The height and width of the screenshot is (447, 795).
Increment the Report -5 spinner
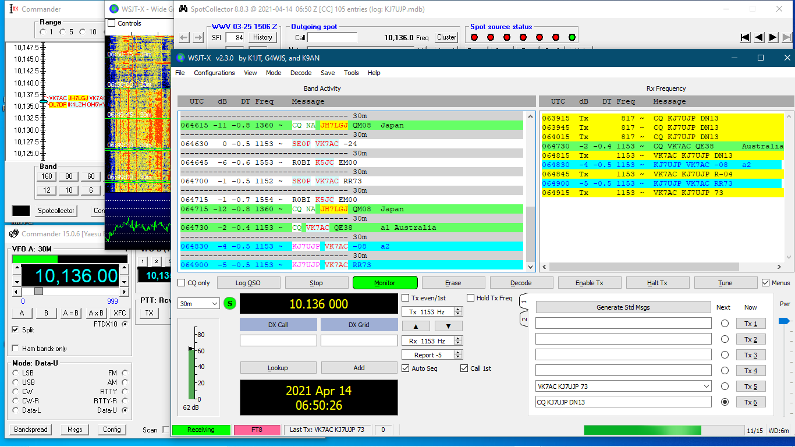(x=458, y=353)
